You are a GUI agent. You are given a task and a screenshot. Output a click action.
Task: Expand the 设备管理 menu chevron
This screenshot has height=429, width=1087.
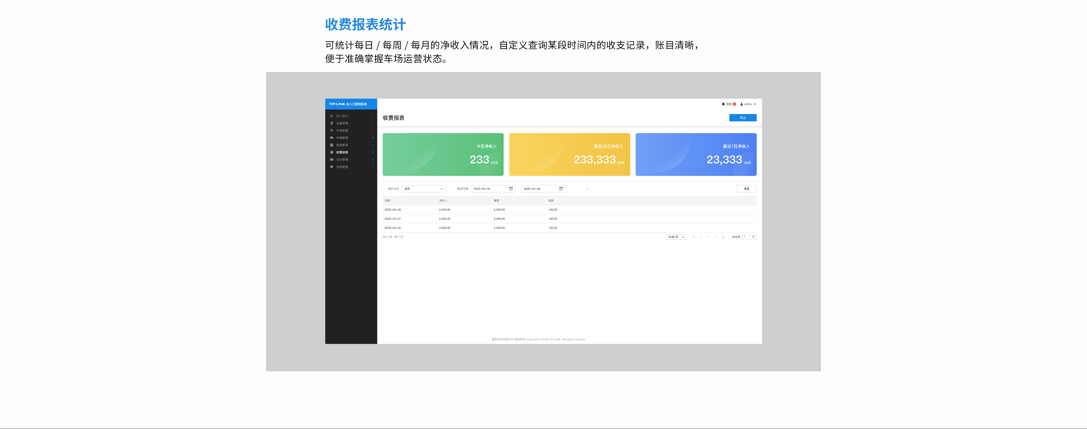pyautogui.click(x=373, y=123)
